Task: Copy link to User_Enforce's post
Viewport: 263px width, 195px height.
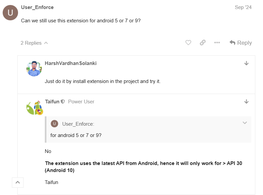Action: pyautogui.click(x=203, y=43)
